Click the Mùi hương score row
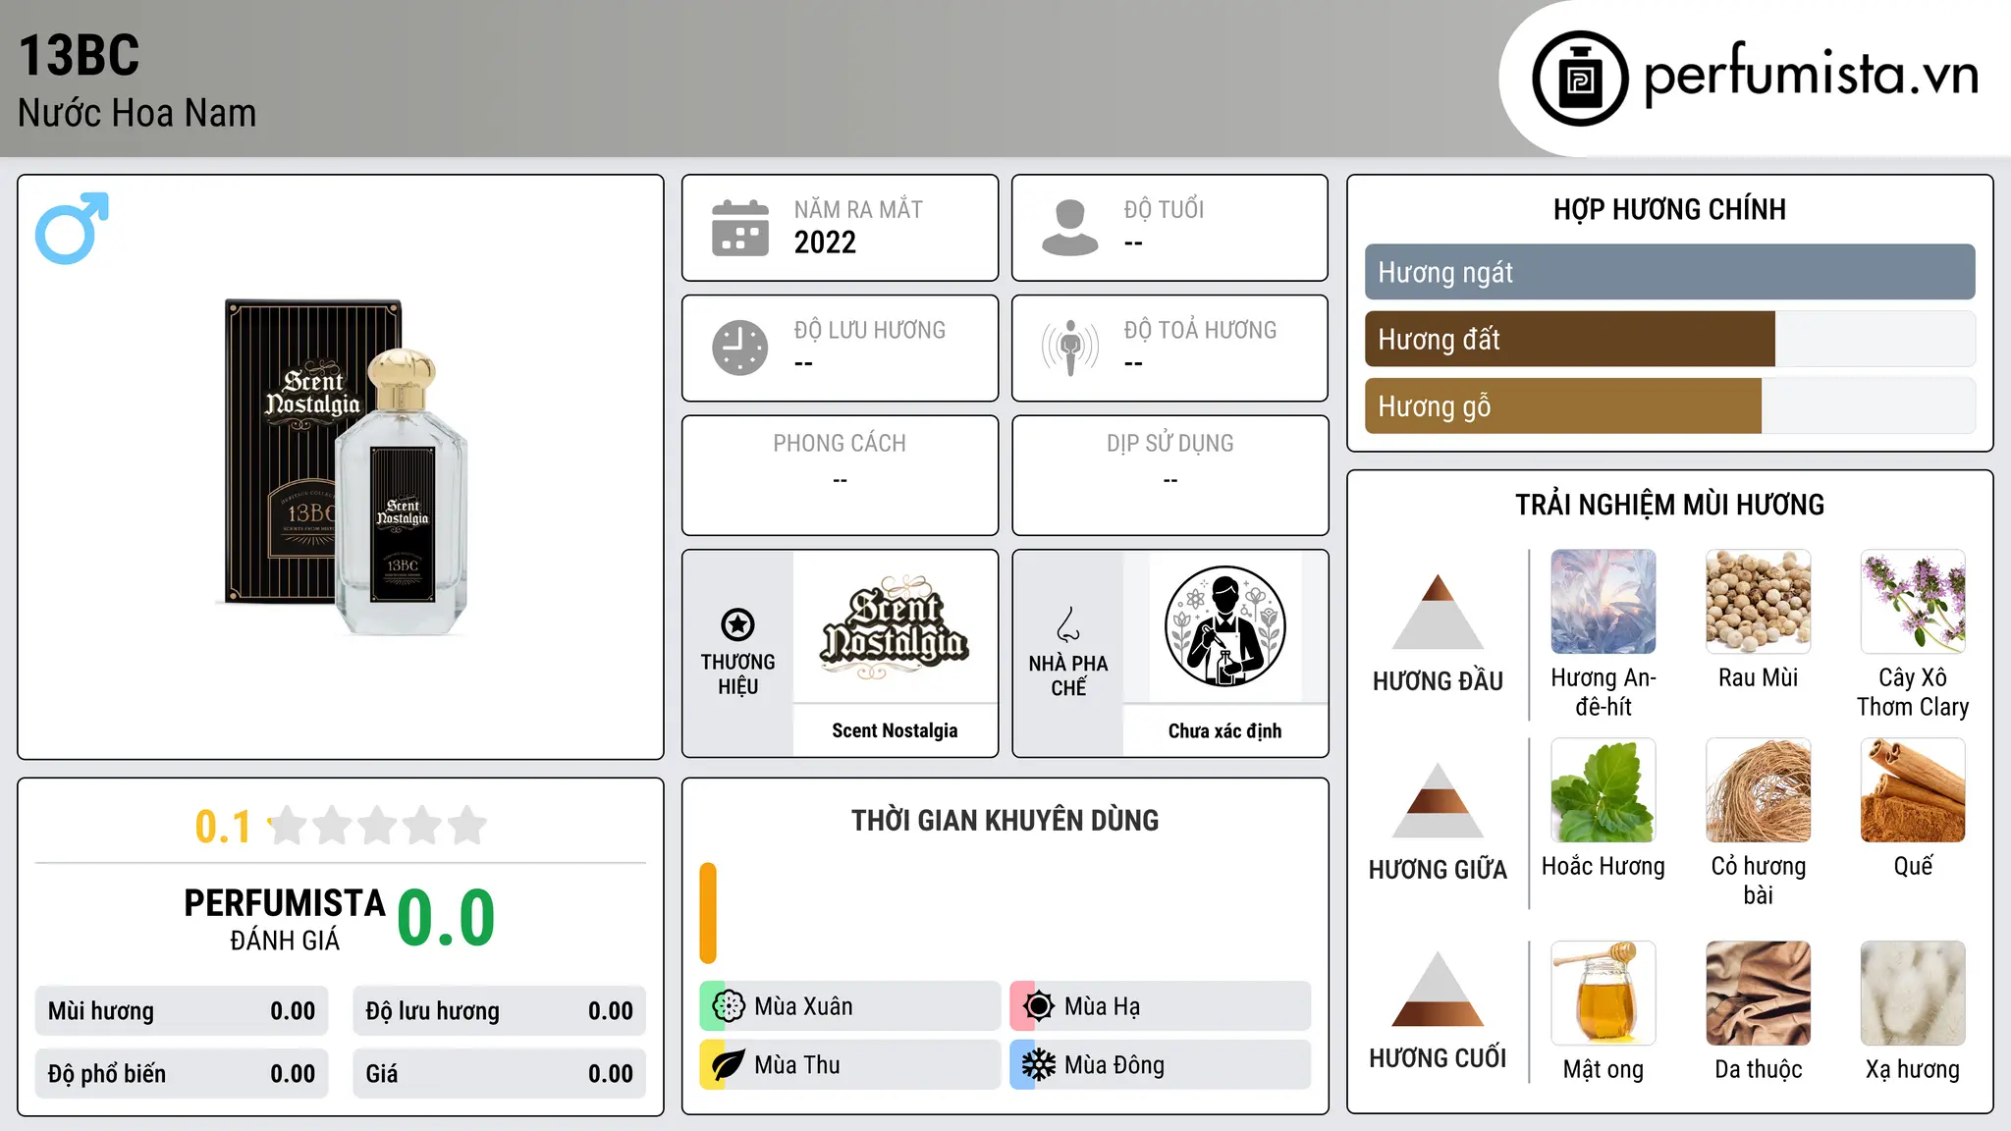Screen dimensions: 2011x1131 pos(182,1011)
